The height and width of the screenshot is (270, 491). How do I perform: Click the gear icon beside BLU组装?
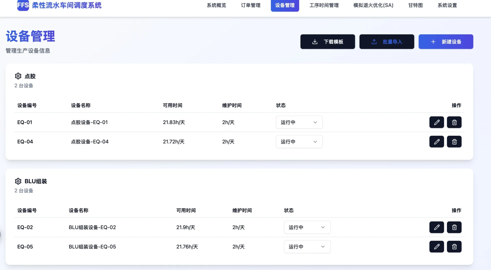point(18,181)
